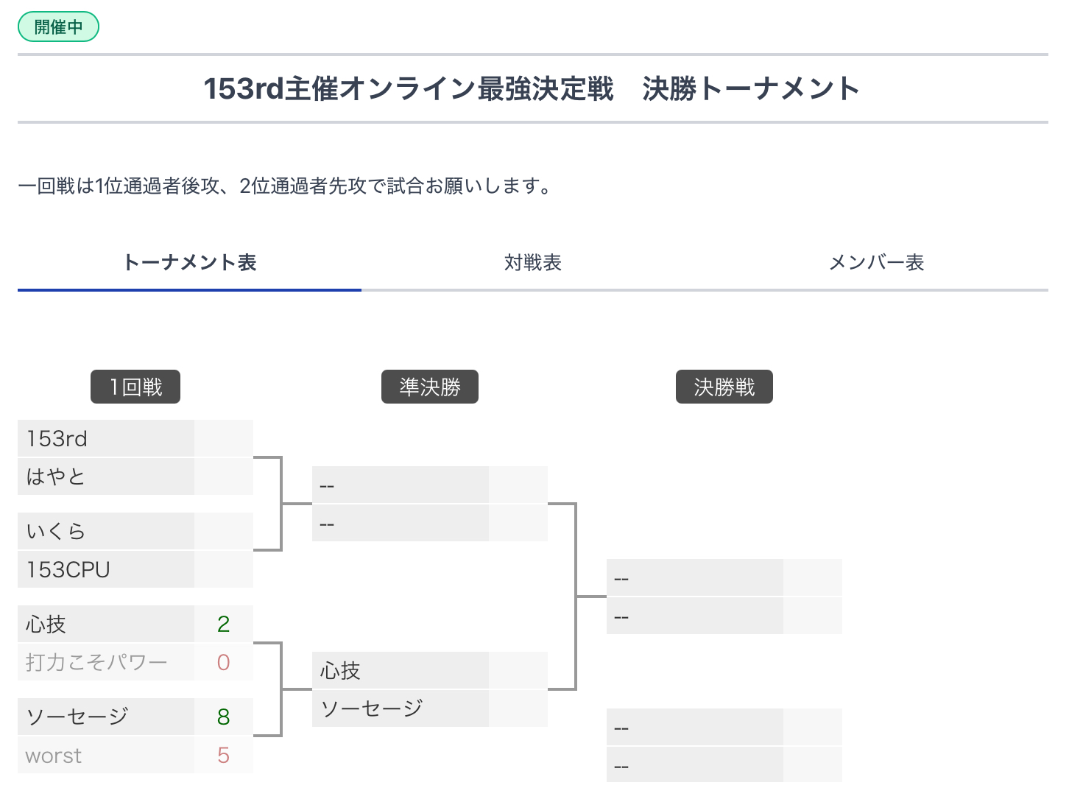
Task: Click the 1回戦 round label
Action: click(x=135, y=387)
